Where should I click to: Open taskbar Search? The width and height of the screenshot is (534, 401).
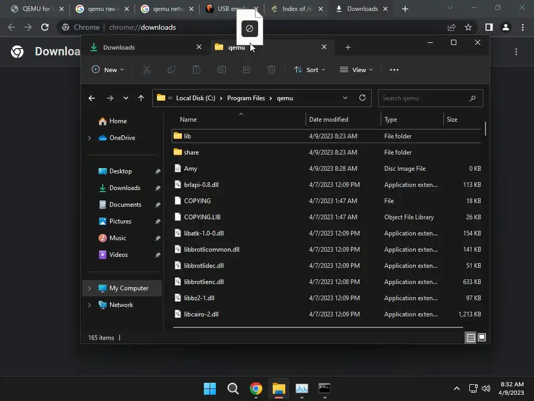tap(233, 388)
